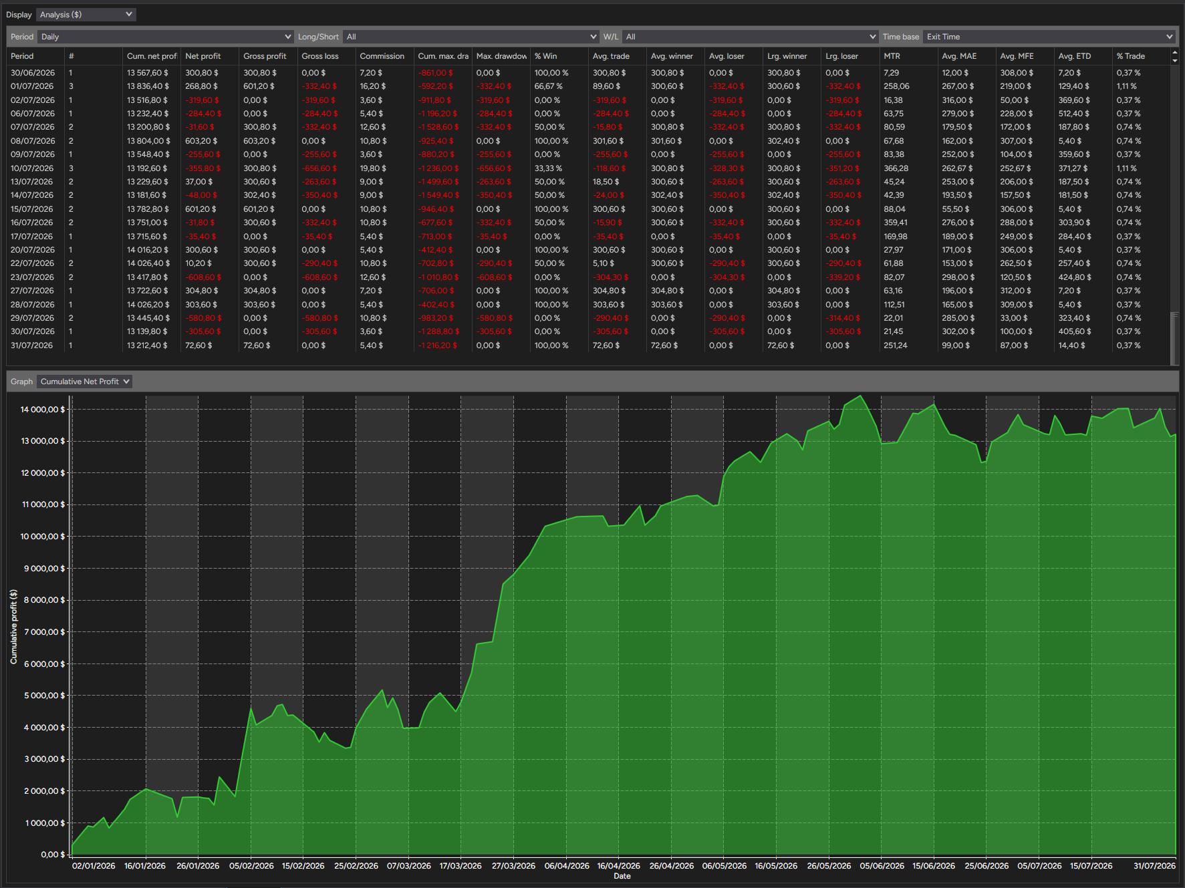Sort by the Gross loss column header
The height and width of the screenshot is (888, 1185).
point(326,56)
